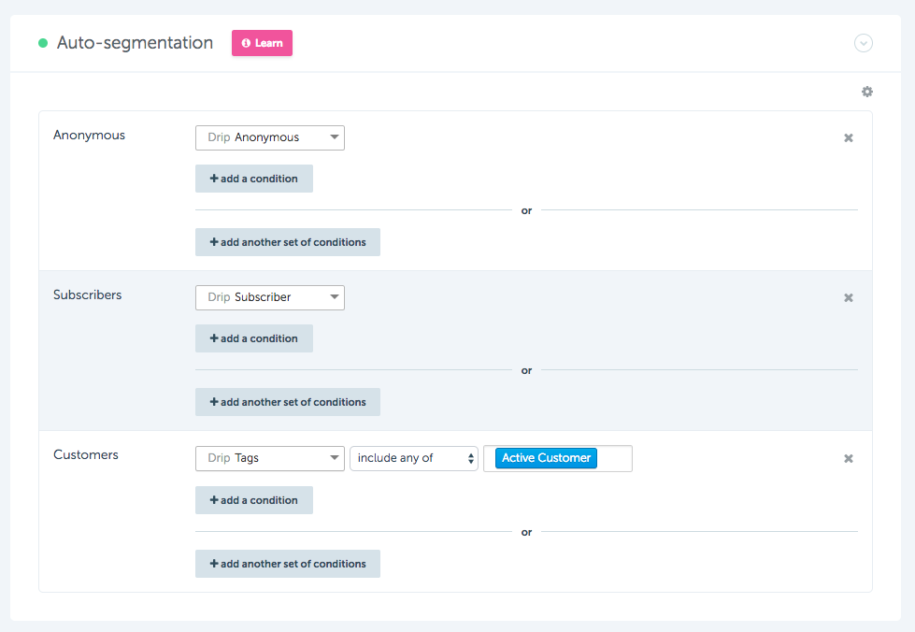Viewport: 915px width, 632px height.
Task: Click the pink Learn button
Action: (262, 43)
